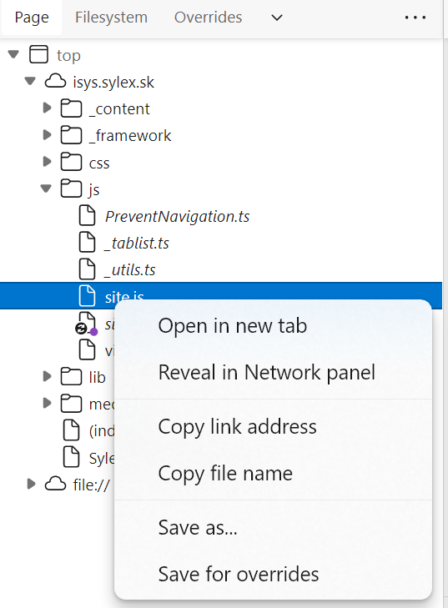Open _tablist.ts file
Screen dimensions: 448x608
(x=137, y=244)
